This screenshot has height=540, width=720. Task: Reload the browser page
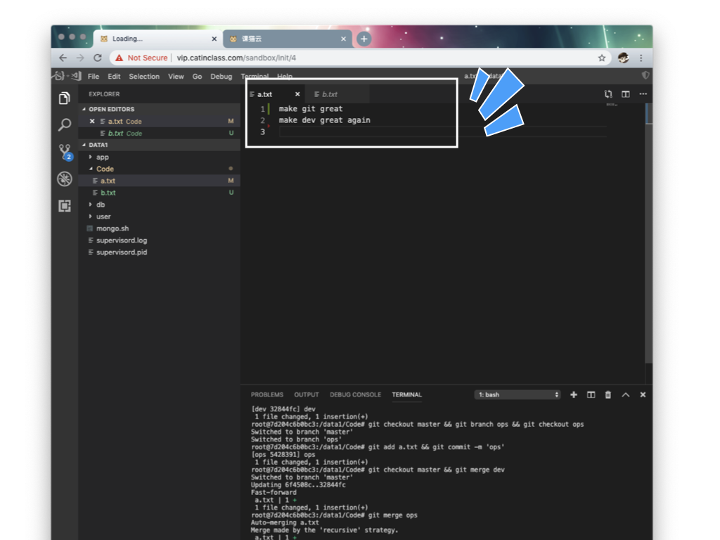[97, 58]
